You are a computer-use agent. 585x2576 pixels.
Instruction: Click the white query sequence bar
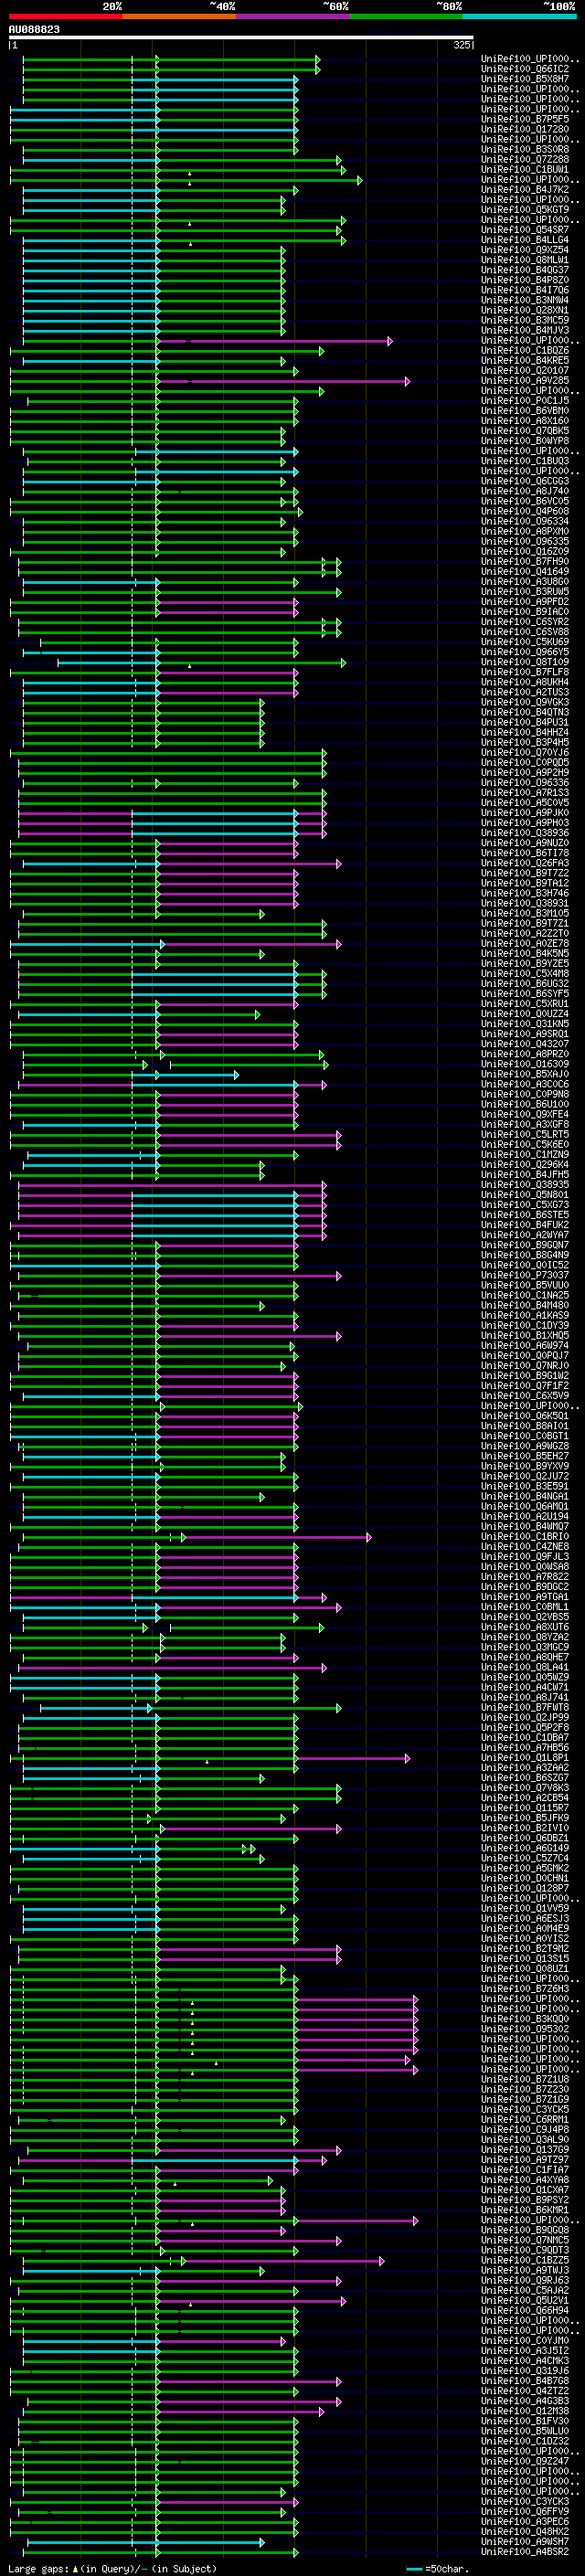click(241, 38)
